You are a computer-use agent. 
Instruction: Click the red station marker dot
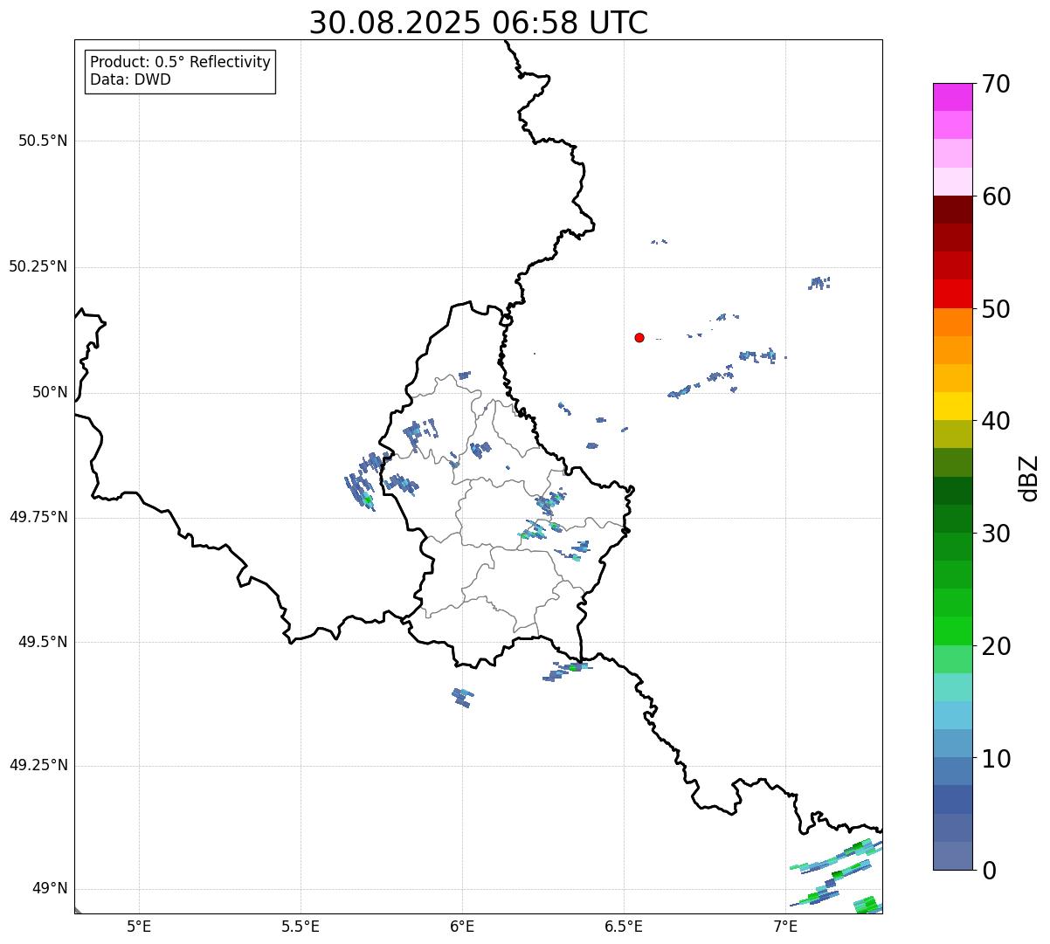pyautogui.click(x=639, y=337)
